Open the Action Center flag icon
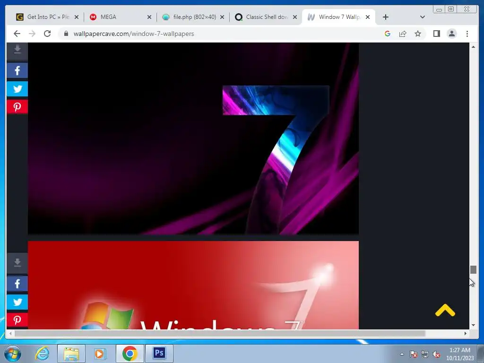The image size is (484, 363). pyautogui.click(x=414, y=354)
